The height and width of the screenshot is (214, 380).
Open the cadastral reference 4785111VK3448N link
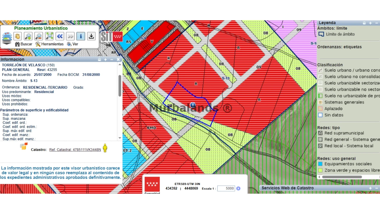coord(75,150)
